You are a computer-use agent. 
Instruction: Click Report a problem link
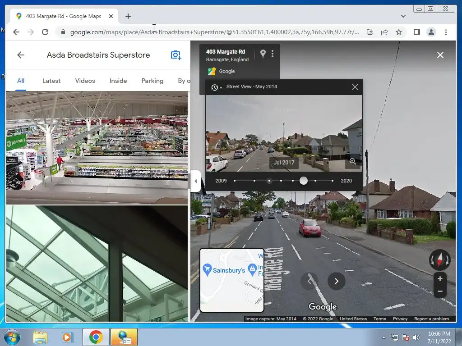(x=431, y=319)
